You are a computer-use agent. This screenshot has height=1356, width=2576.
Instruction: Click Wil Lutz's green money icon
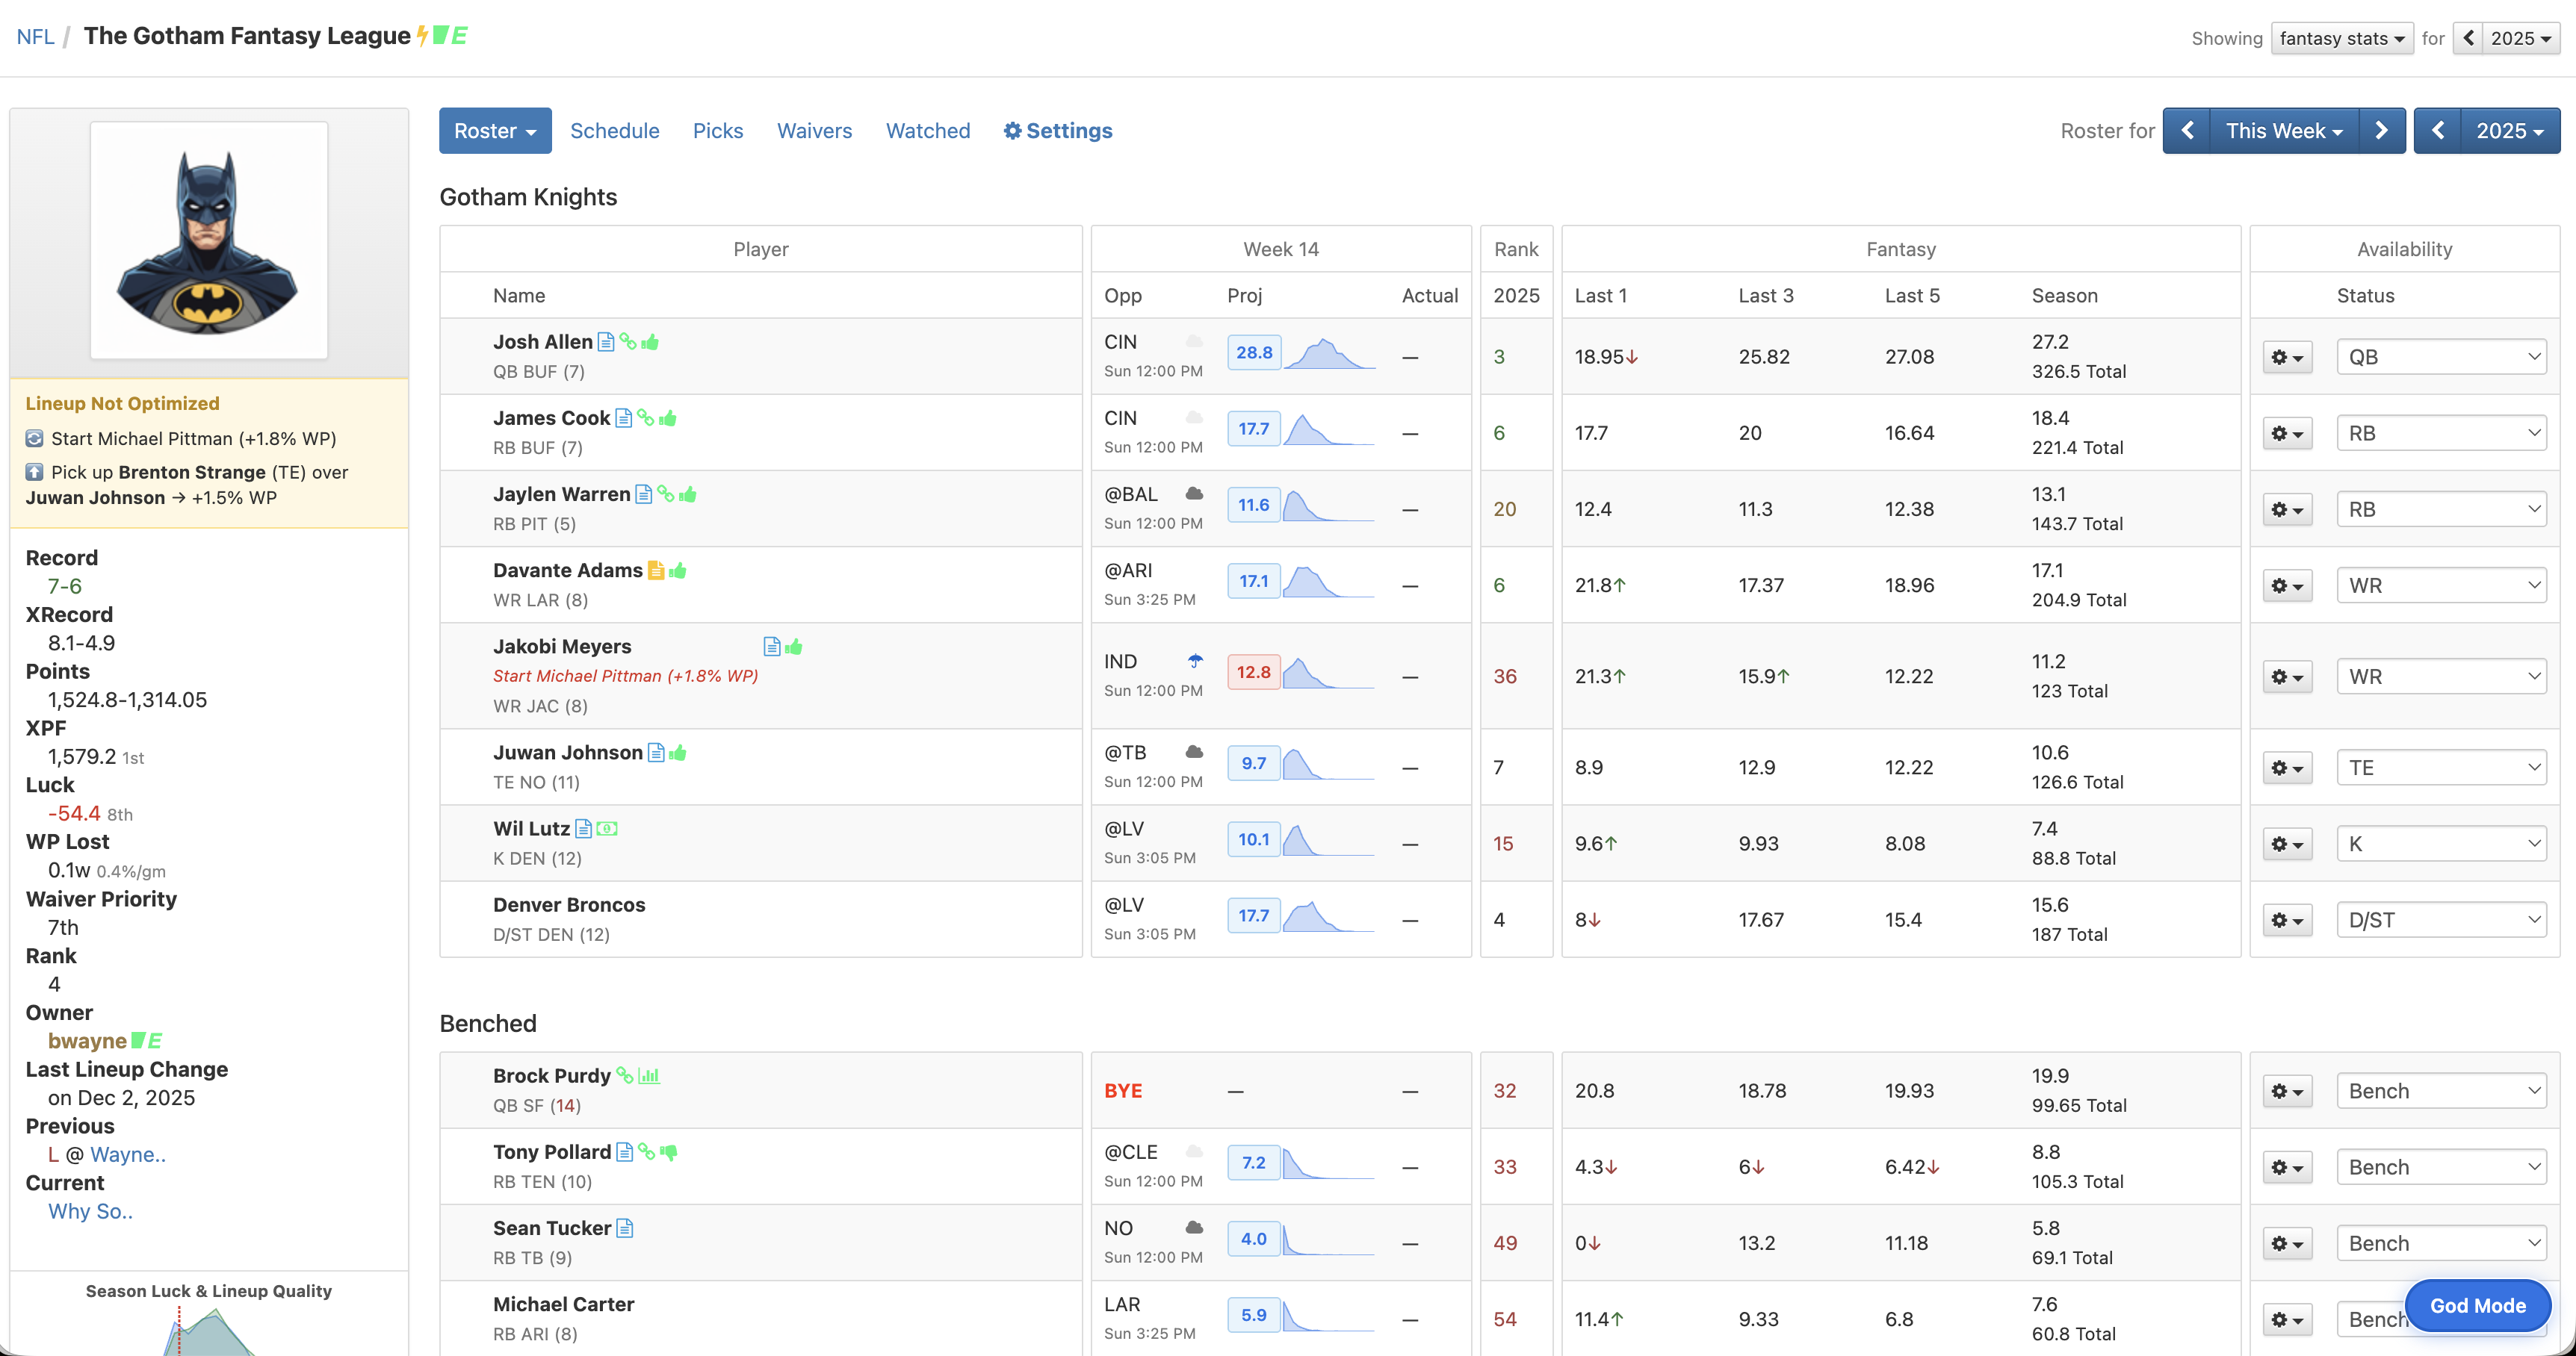[x=607, y=828]
